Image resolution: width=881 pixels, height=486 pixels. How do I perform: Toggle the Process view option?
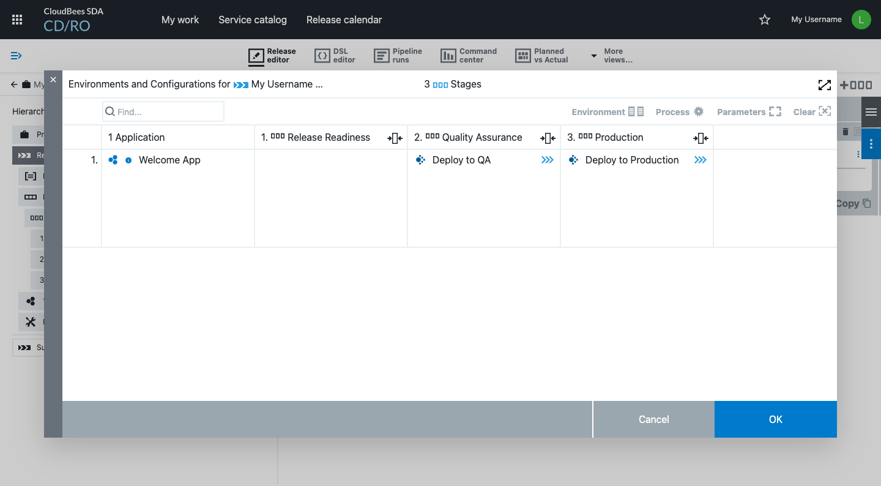tap(679, 112)
